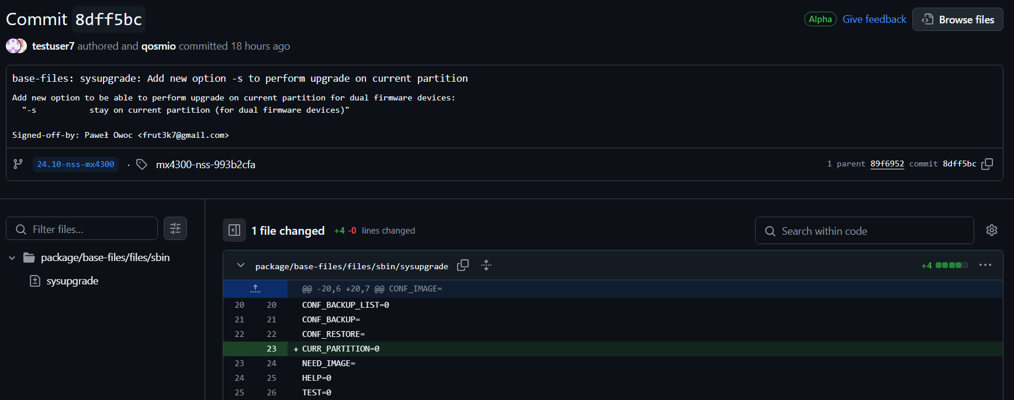Open tag mx4300-nss-993b2cfa
This screenshot has width=1014, height=400.
(x=205, y=165)
